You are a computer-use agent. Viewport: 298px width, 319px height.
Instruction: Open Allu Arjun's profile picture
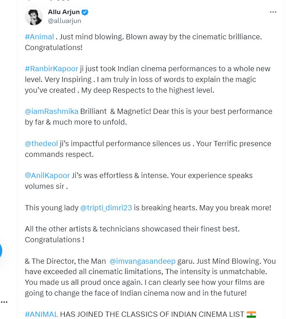(x=34, y=17)
